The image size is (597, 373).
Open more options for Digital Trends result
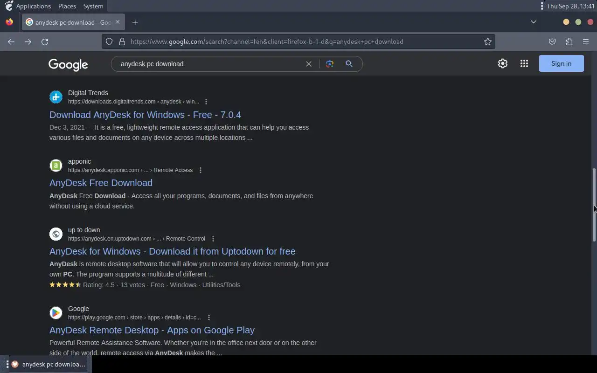pyautogui.click(x=206, y=102)
